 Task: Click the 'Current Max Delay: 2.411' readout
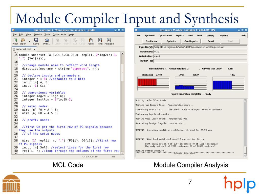[x=218, y=69]
